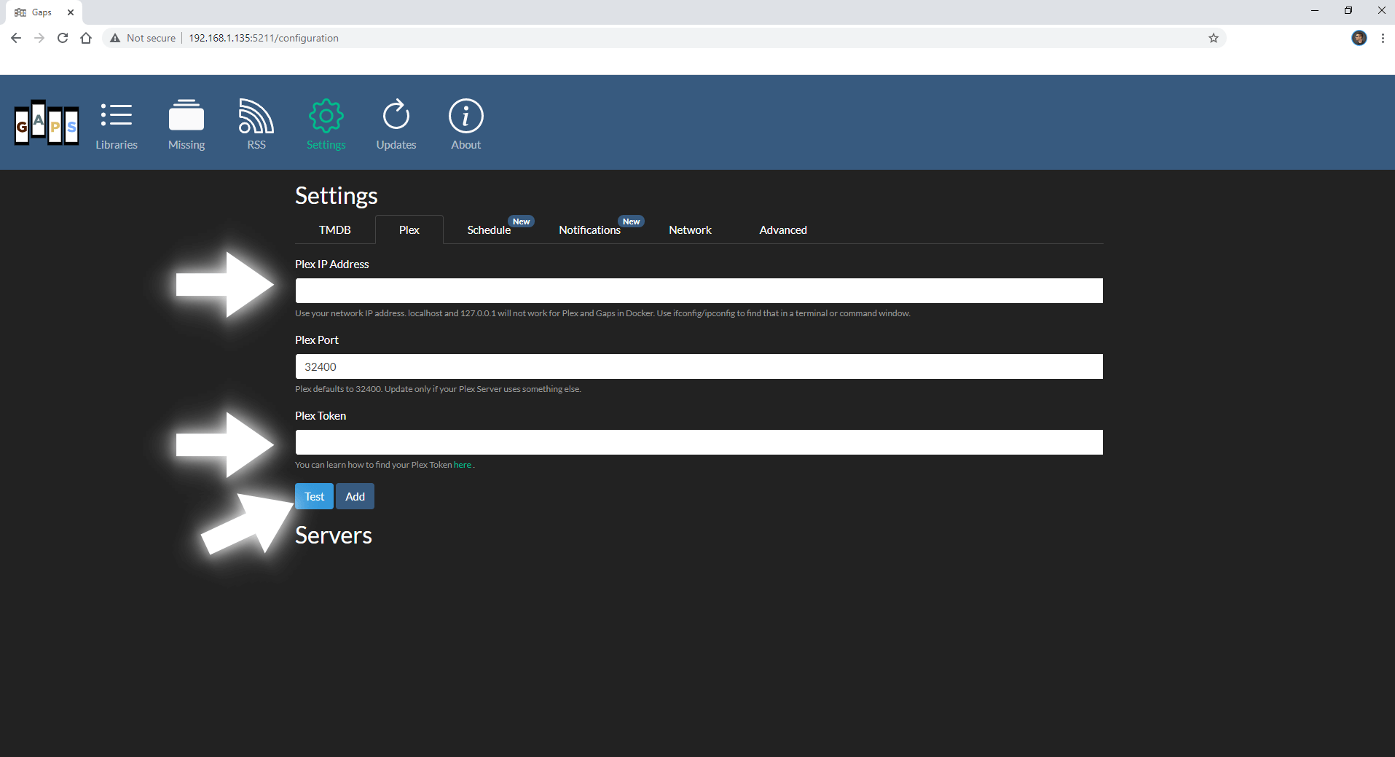This screenshot has width=1395, height=757.
Task: Focus the Plex IP Address field
Action: [699, 291]
